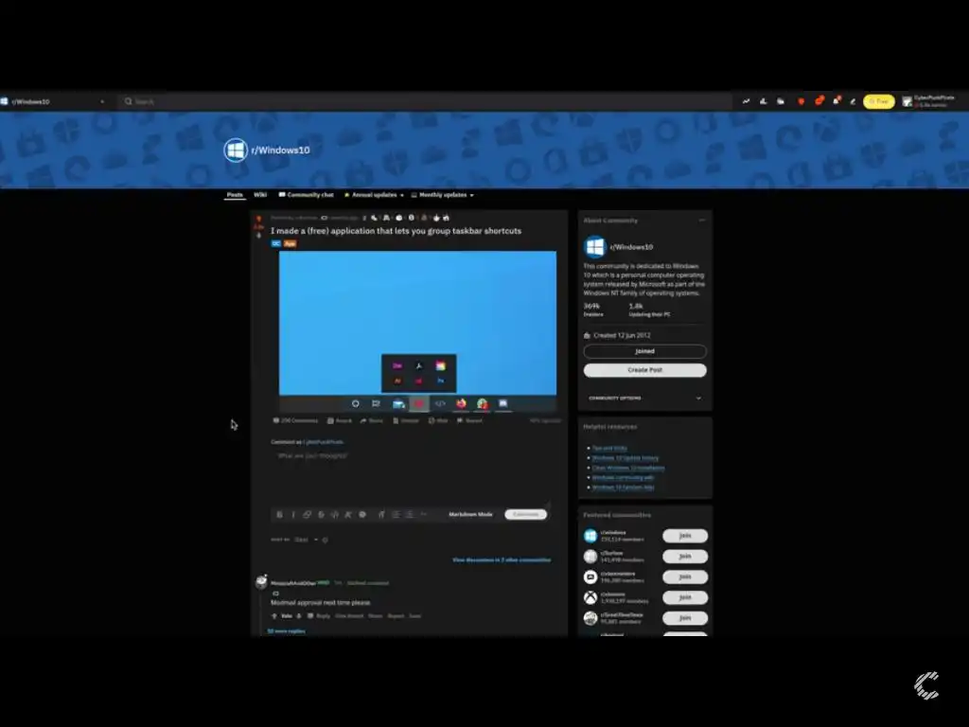
Task: Click the blue OC tag on the post
Action: [275, 243]
